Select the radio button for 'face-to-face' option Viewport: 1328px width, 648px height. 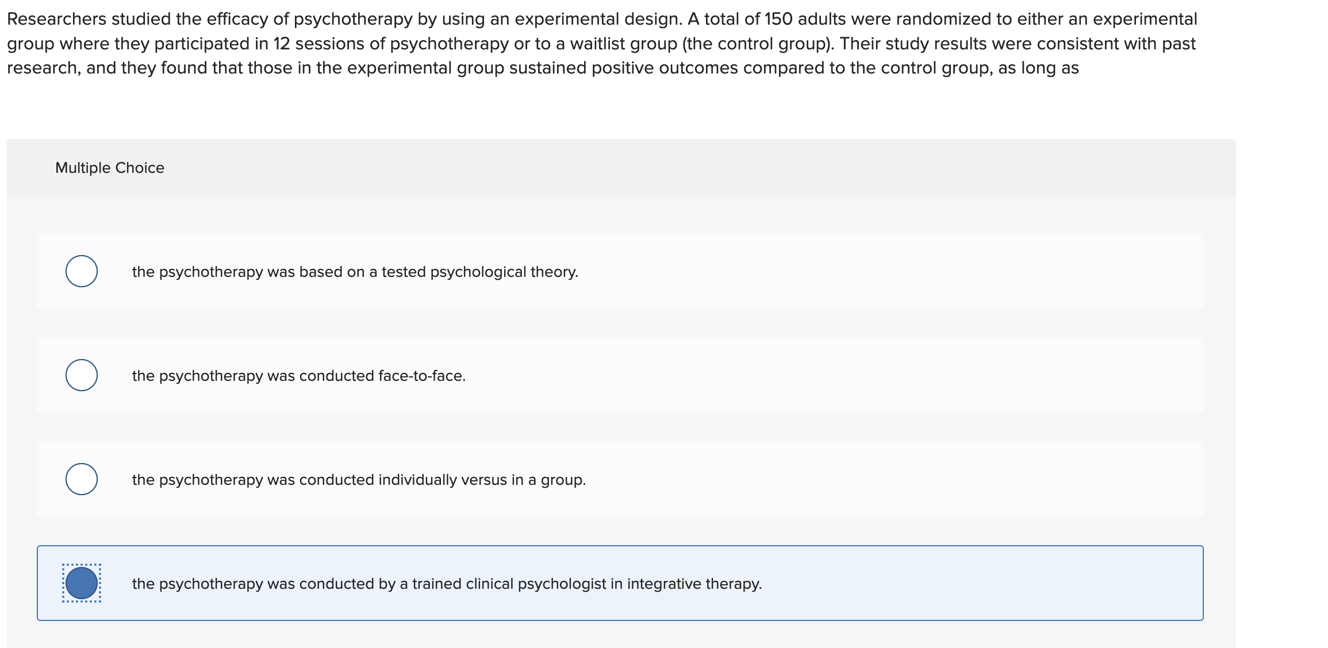(x=82, y=375)
